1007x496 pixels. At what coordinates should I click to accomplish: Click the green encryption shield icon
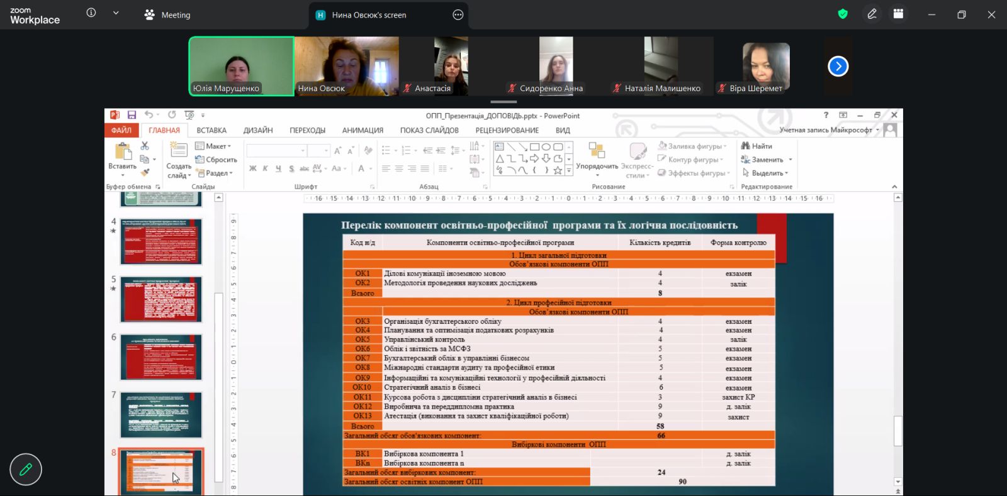pos(843,14)
